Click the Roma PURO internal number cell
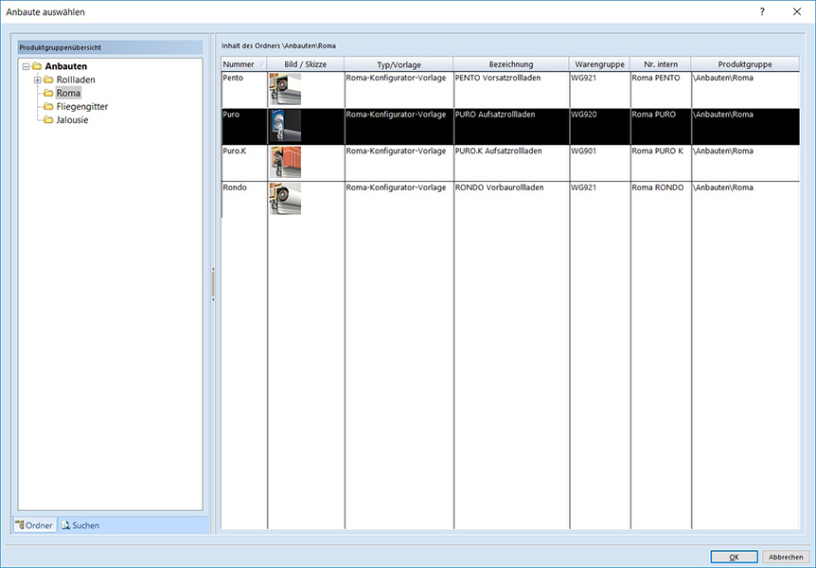Screen dimensions: 816x568 pos(661,126)
